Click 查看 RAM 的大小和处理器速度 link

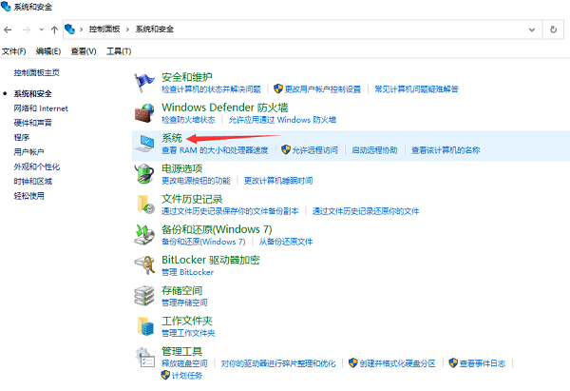point(215,150)
